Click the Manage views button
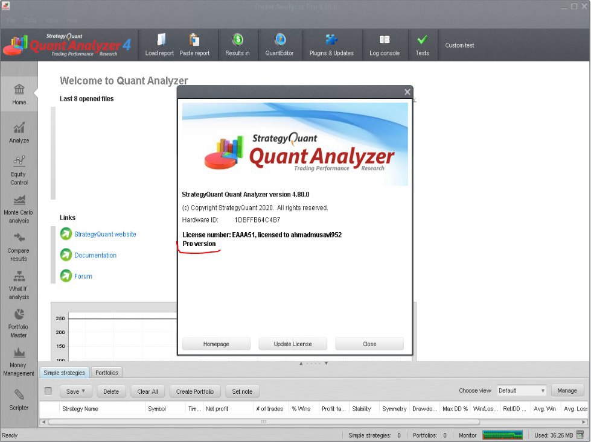Viewport: 591px width, 442px height. coord(567,391)
